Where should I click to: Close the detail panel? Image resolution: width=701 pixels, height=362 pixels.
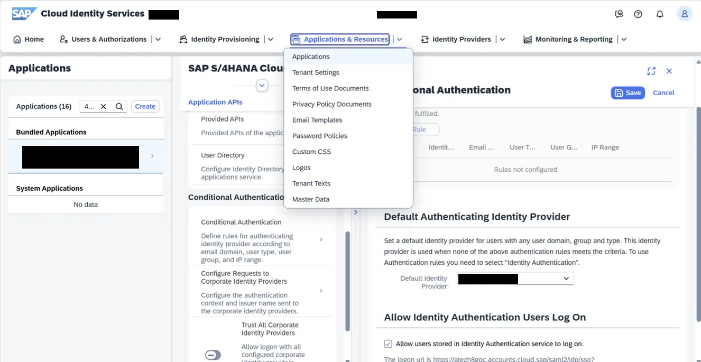[x=669, y=71]
